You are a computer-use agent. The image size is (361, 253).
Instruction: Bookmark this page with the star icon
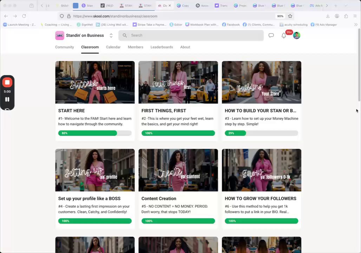pos(290,16)
